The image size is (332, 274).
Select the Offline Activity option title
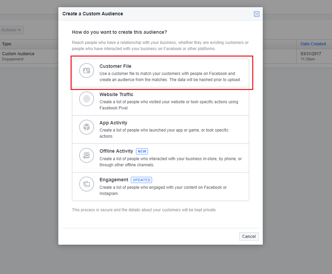tap(116, 151)
